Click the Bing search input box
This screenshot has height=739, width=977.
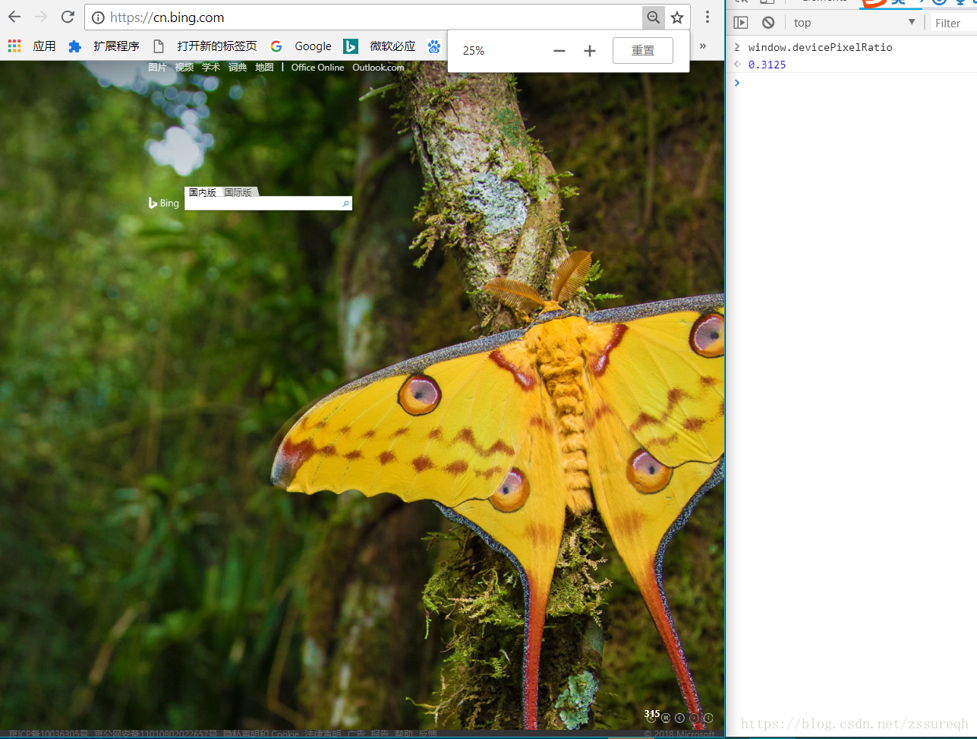(262, 204)
